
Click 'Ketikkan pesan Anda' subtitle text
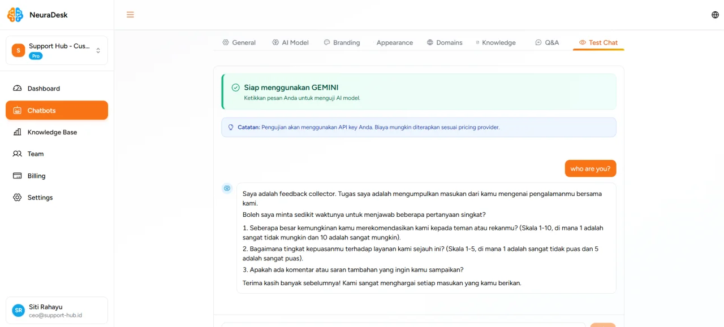(x=302, y=98)
